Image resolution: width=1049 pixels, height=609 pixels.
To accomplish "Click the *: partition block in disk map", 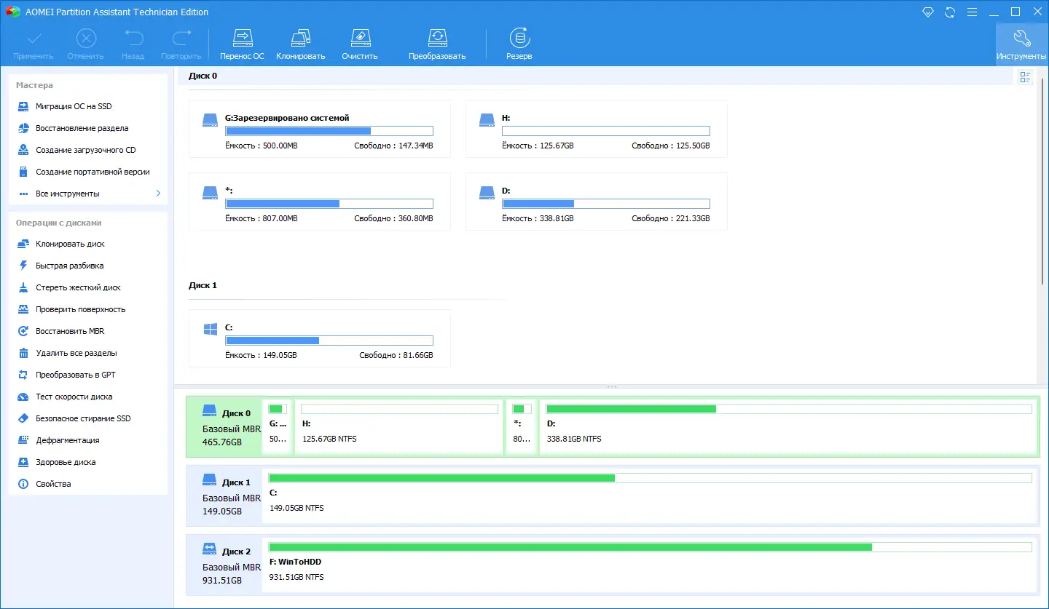I will 522,426.
